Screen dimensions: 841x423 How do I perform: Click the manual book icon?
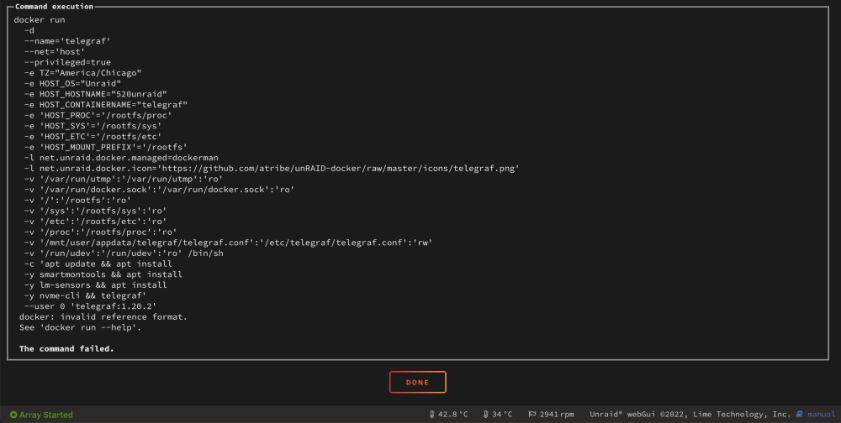pyautogui.click(x=800, y=415)
